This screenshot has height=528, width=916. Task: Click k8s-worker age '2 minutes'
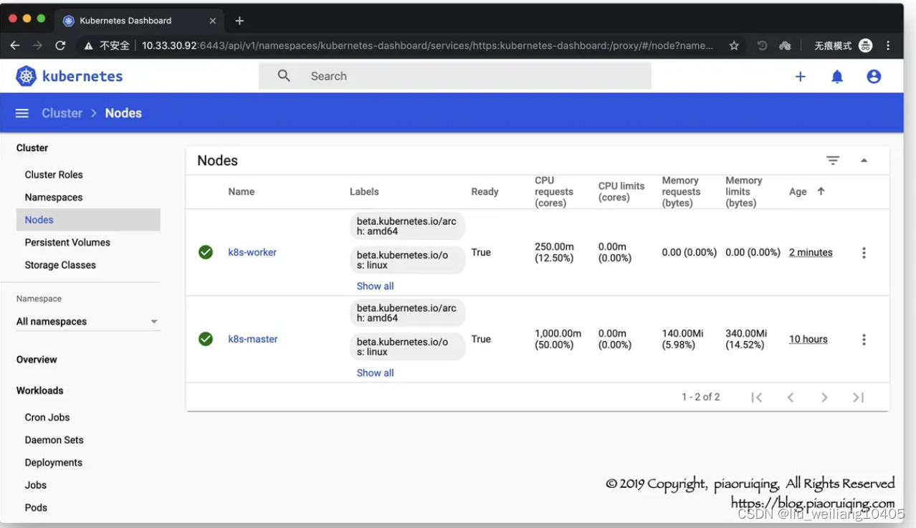(x=811, y=252)
